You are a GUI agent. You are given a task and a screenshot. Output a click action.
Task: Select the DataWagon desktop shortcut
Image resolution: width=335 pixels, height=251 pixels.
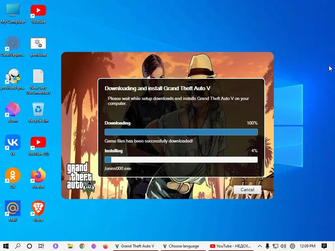(13, 46)
